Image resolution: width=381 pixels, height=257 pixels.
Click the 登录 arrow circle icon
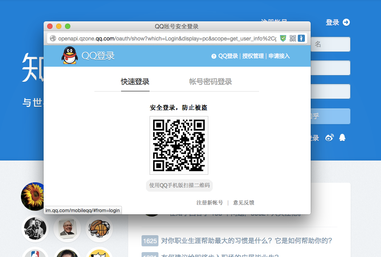point(346,22)
